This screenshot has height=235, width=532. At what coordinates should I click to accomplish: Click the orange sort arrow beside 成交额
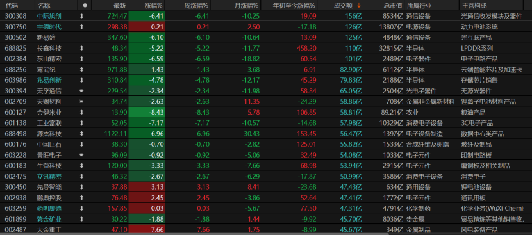(x=358, y=5)
